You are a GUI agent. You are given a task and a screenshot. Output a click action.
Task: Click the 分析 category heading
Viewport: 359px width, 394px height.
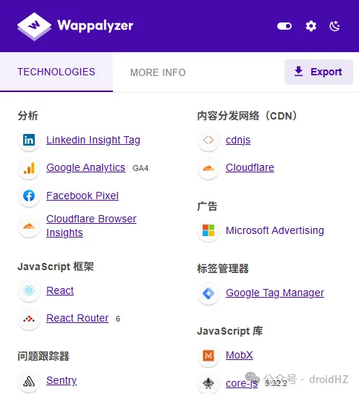[x=28, y=116]
